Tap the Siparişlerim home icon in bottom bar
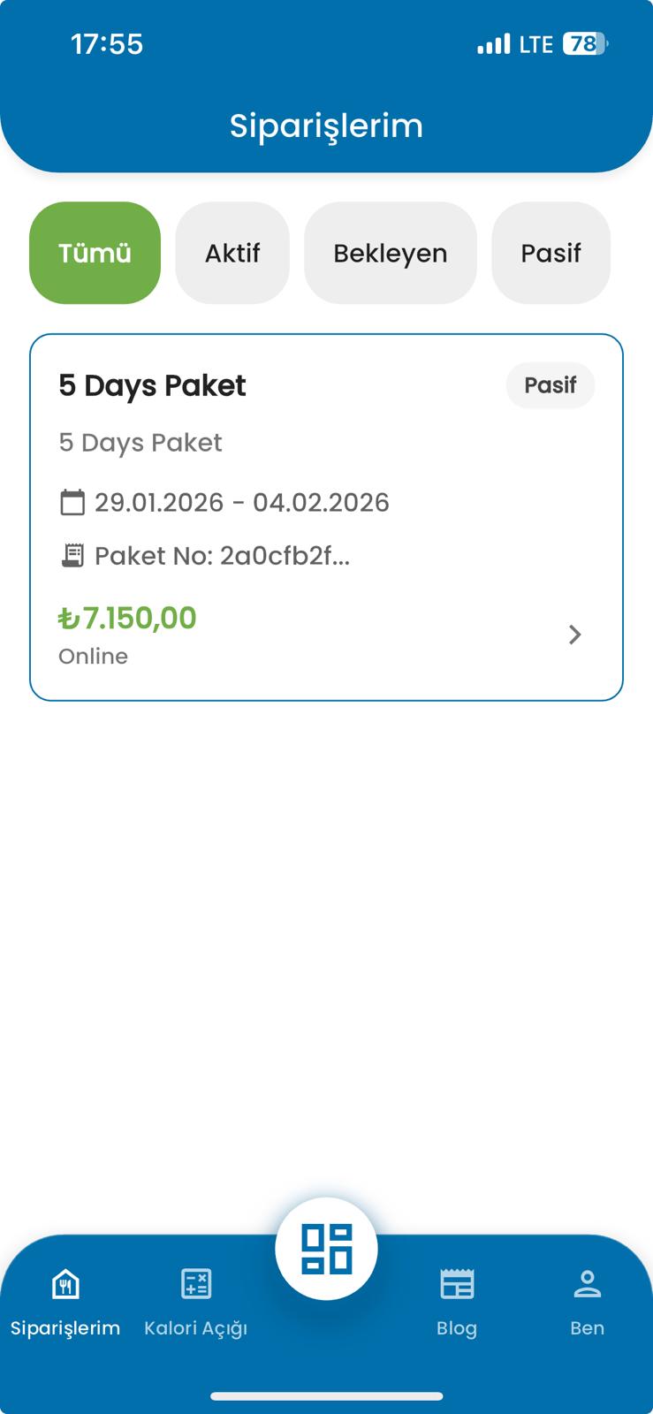This screenshot has height=1414, width=653. 65,1283
